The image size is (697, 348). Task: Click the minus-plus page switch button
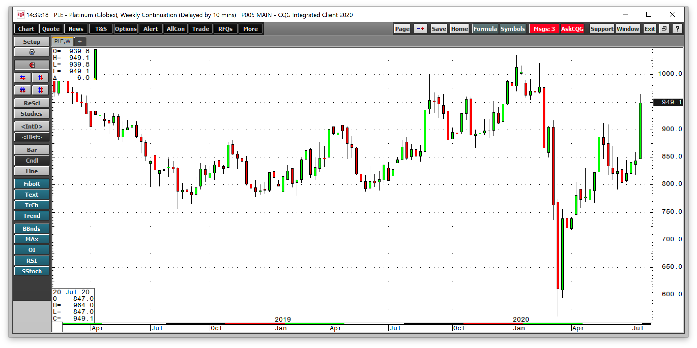click(x=420, y=29)
